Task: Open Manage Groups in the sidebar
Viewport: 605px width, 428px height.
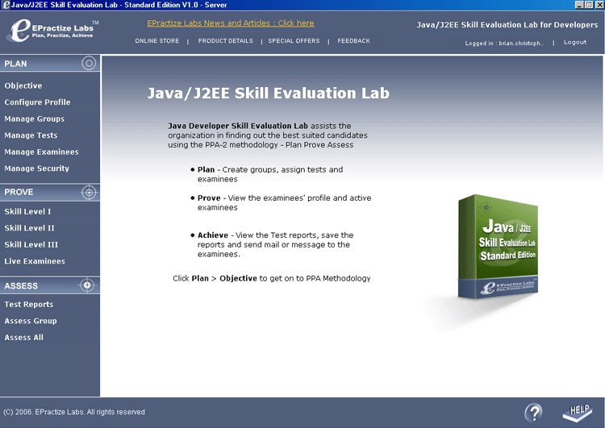Action: click(x=35, y=118)
